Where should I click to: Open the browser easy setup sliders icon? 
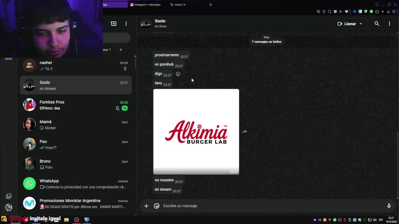tap(394, 12)
